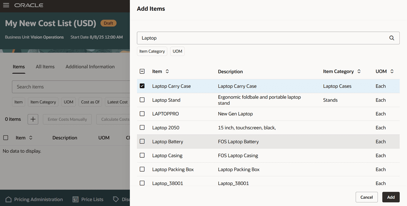
Task: Click the Search items field
Action: [x=71, y=87]
